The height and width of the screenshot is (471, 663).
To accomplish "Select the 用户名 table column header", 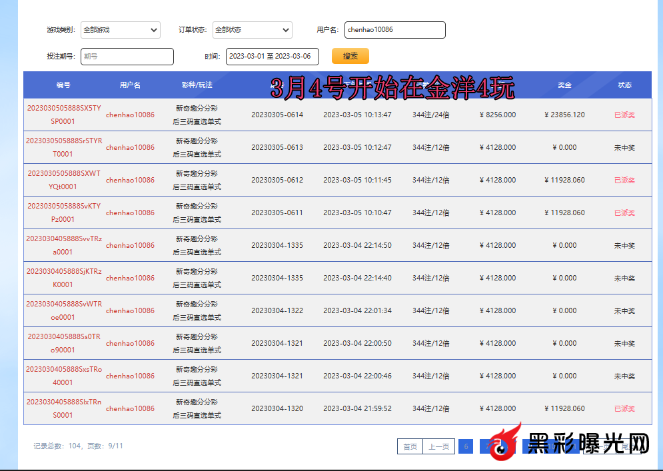I will point(130,85).
